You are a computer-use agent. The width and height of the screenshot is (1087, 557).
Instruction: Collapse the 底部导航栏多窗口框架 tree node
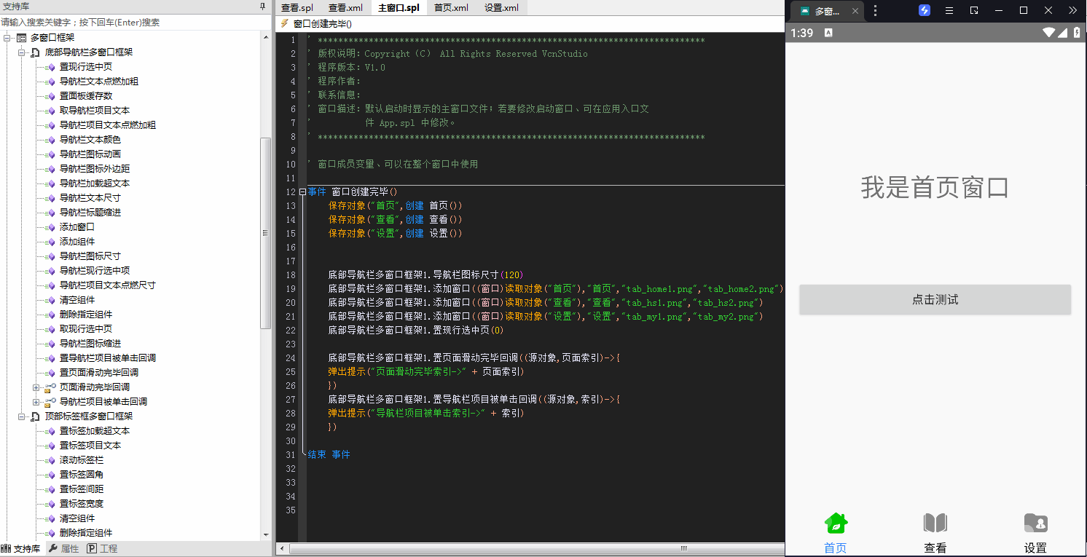point(22,52)
